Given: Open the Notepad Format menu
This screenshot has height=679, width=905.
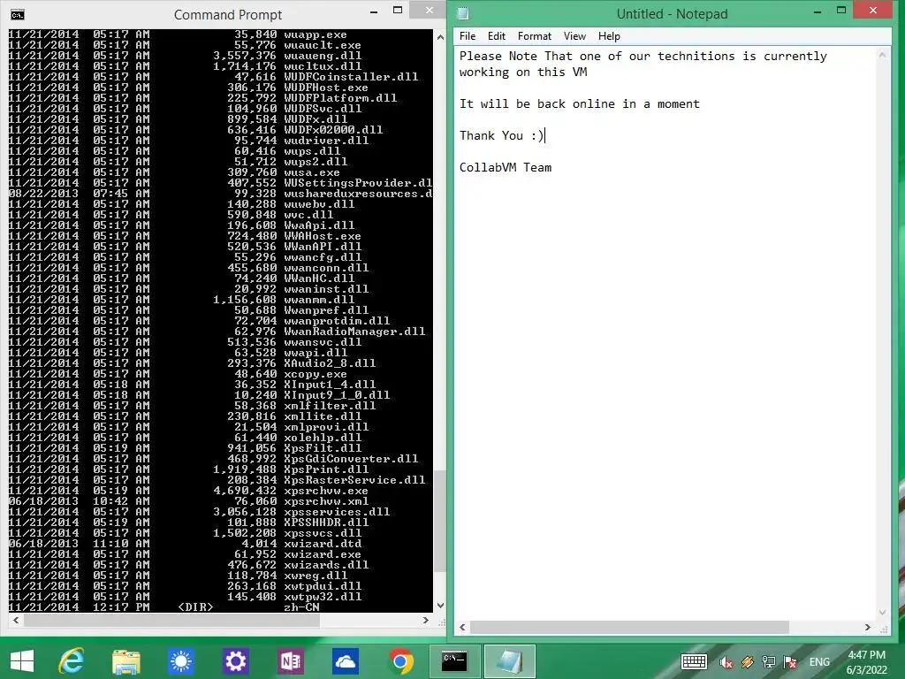Looking at the screenshot, I should click(x=535, y=36).
